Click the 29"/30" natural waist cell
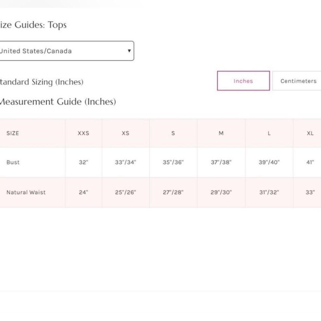Viewport: 321px width, 321px height. (221, 193)
